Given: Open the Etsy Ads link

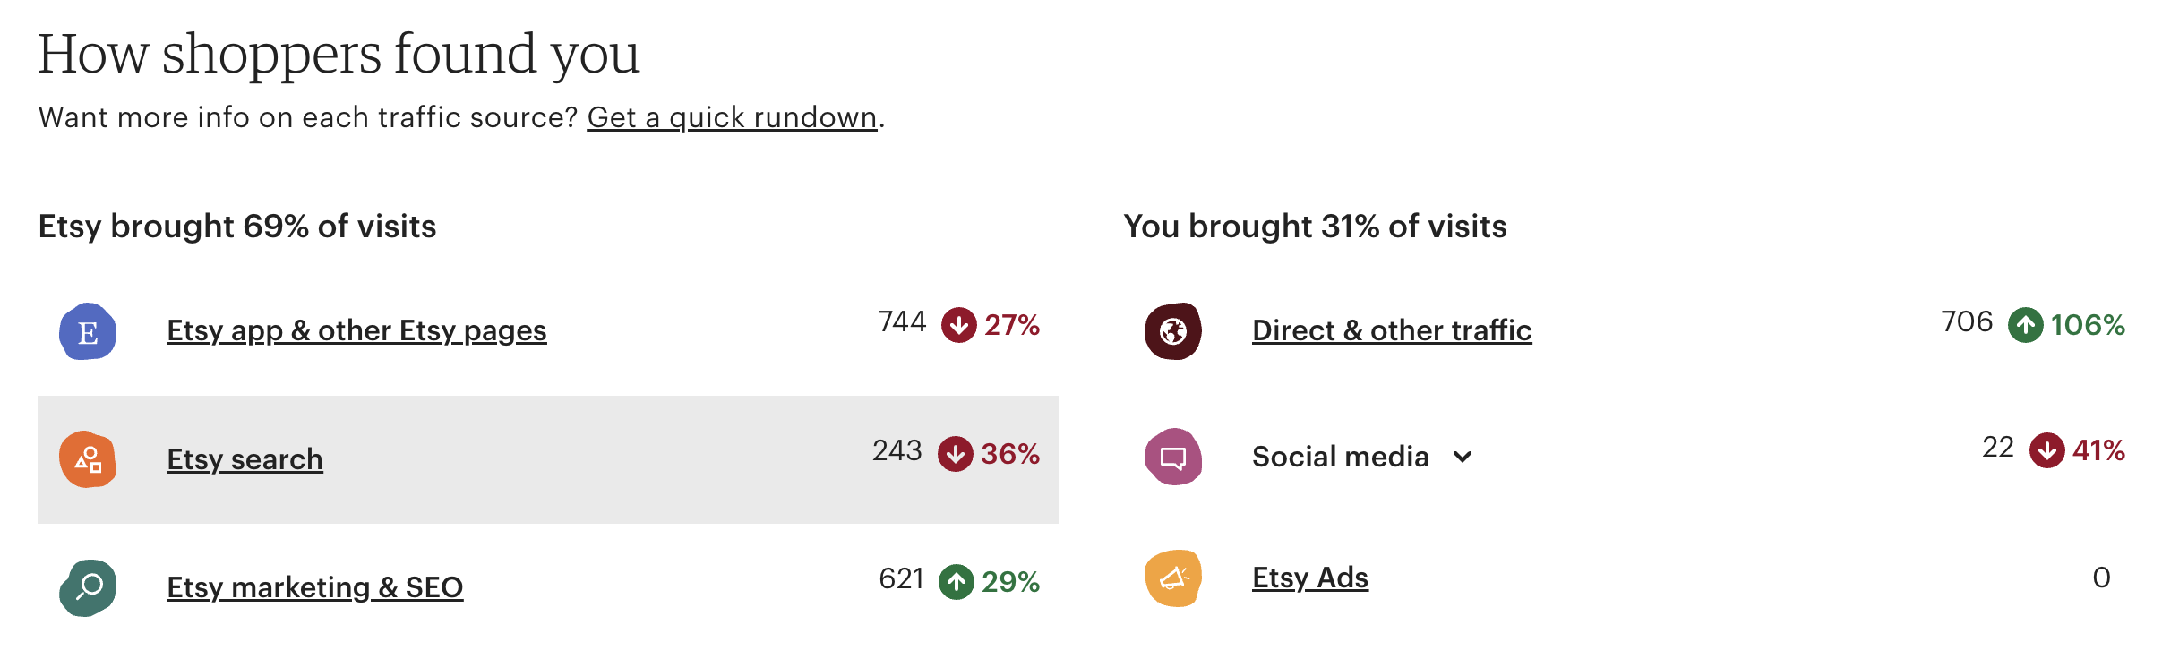Looking at the screenshot, I should point(1309,578).
